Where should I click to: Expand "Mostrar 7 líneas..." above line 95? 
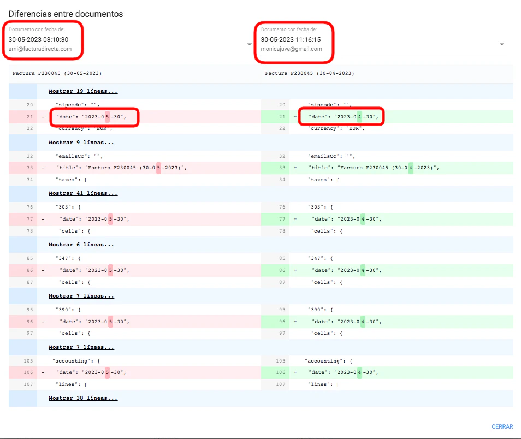(81, 296)
